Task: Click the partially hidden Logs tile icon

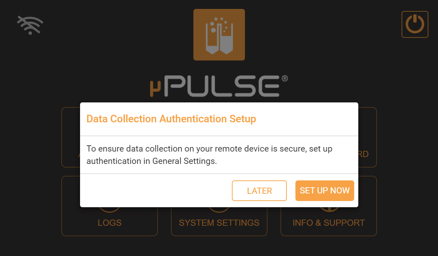Action: [x=110, y=210]
